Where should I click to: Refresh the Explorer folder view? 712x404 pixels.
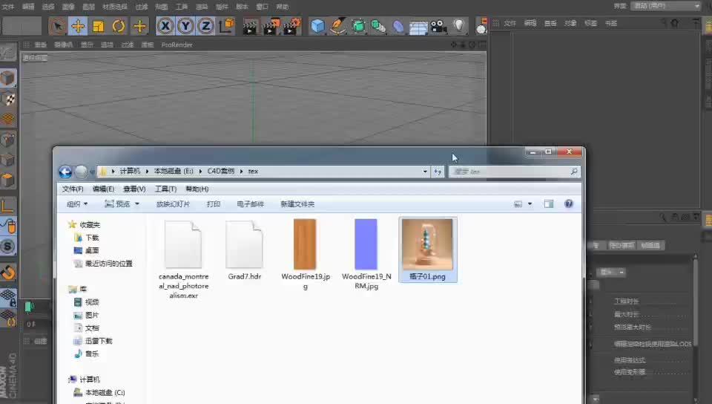point(438,172)
